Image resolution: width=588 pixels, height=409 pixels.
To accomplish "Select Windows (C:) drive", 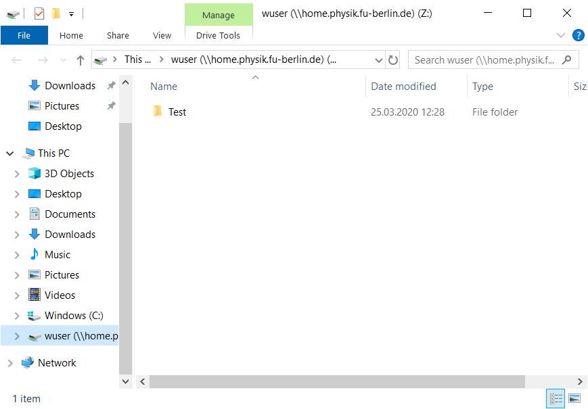I will pyautogui.click(x=74, y=315).
